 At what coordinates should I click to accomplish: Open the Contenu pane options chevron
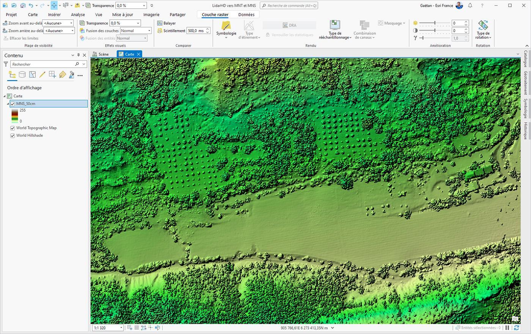[73, 55]
